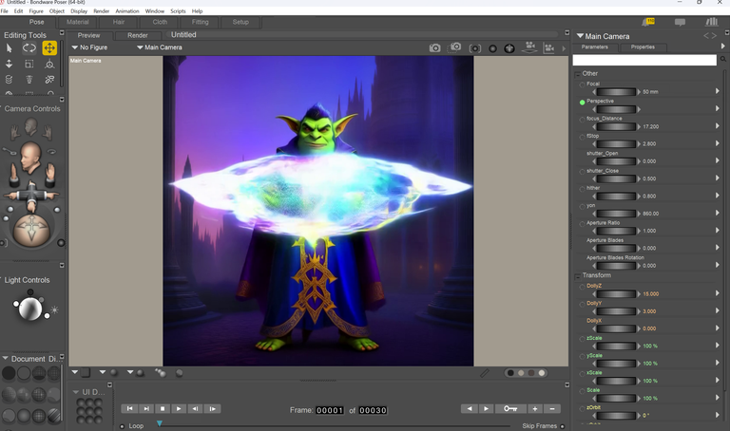Jump to first frame button
This screenshot has width=730, height=431.
coord(130,408)
